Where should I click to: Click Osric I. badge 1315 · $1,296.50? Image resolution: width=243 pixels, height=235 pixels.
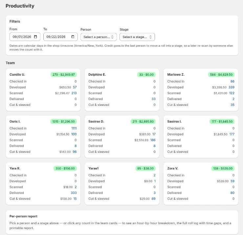coord(63,122)
